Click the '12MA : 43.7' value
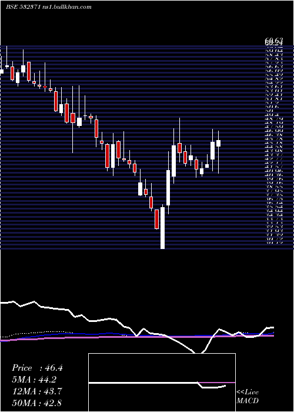294x412 pixels. [x=37, y=391]
